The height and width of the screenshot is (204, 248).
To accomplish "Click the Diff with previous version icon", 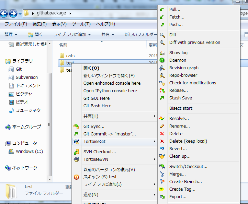I will 162,43.
